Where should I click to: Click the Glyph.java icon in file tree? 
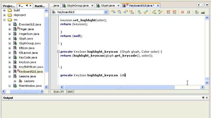[15, 39]
